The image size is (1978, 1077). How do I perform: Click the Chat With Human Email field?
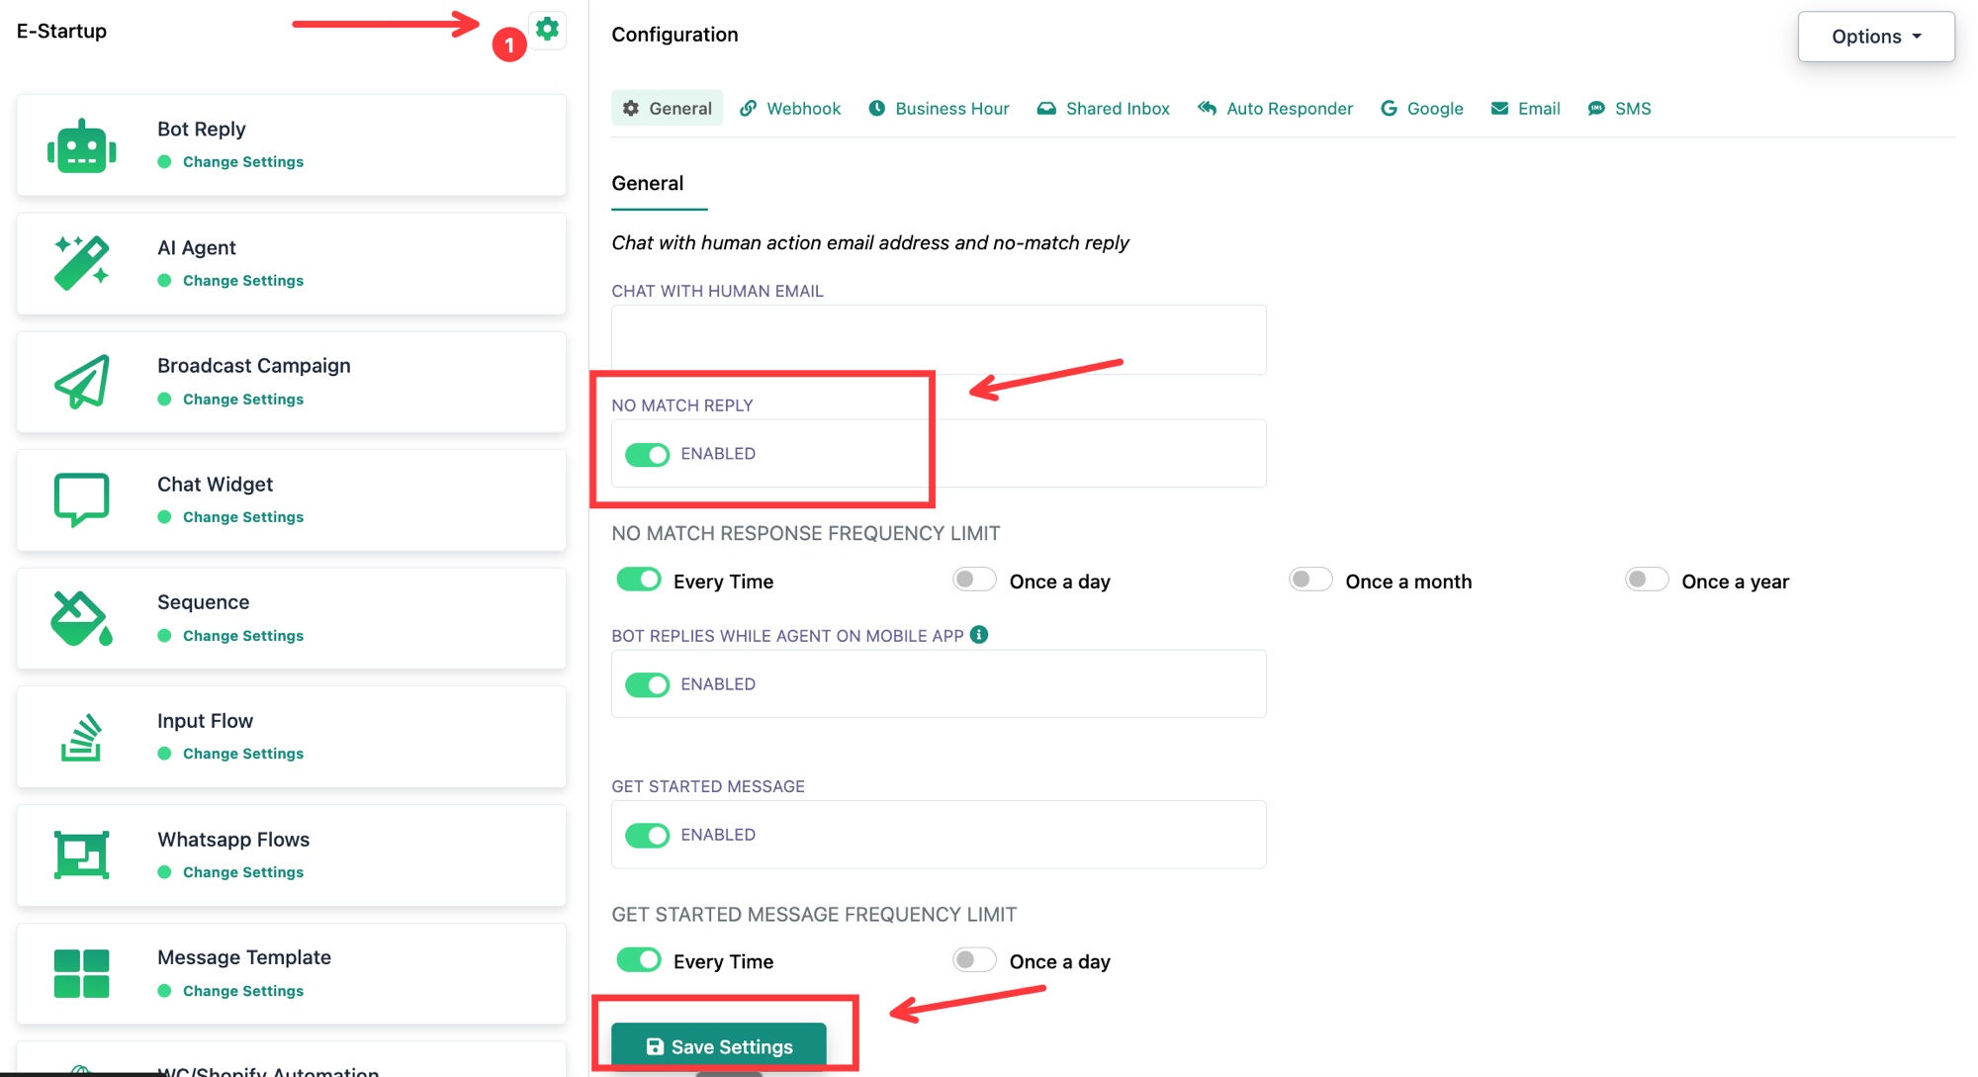tap(939, 339)
